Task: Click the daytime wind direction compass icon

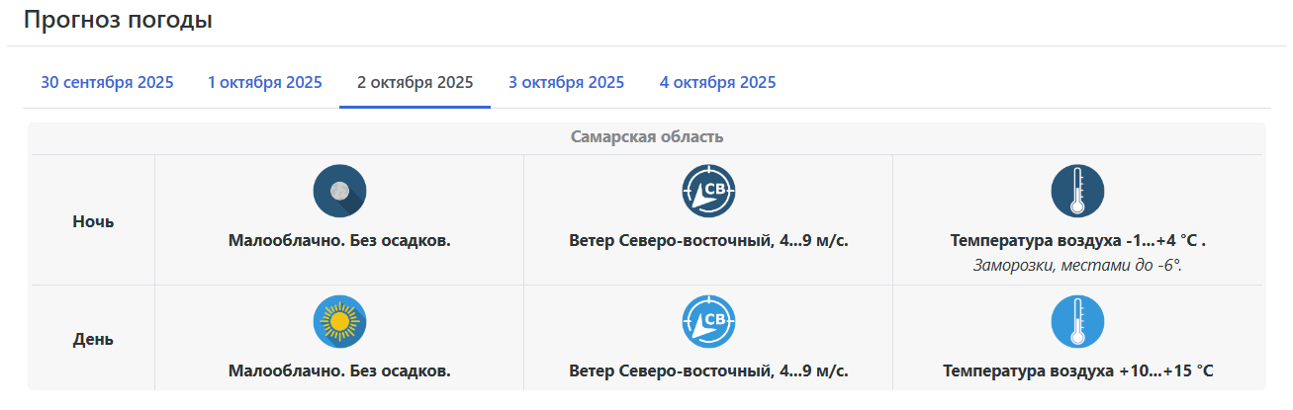Action: [x=708, y=321]
